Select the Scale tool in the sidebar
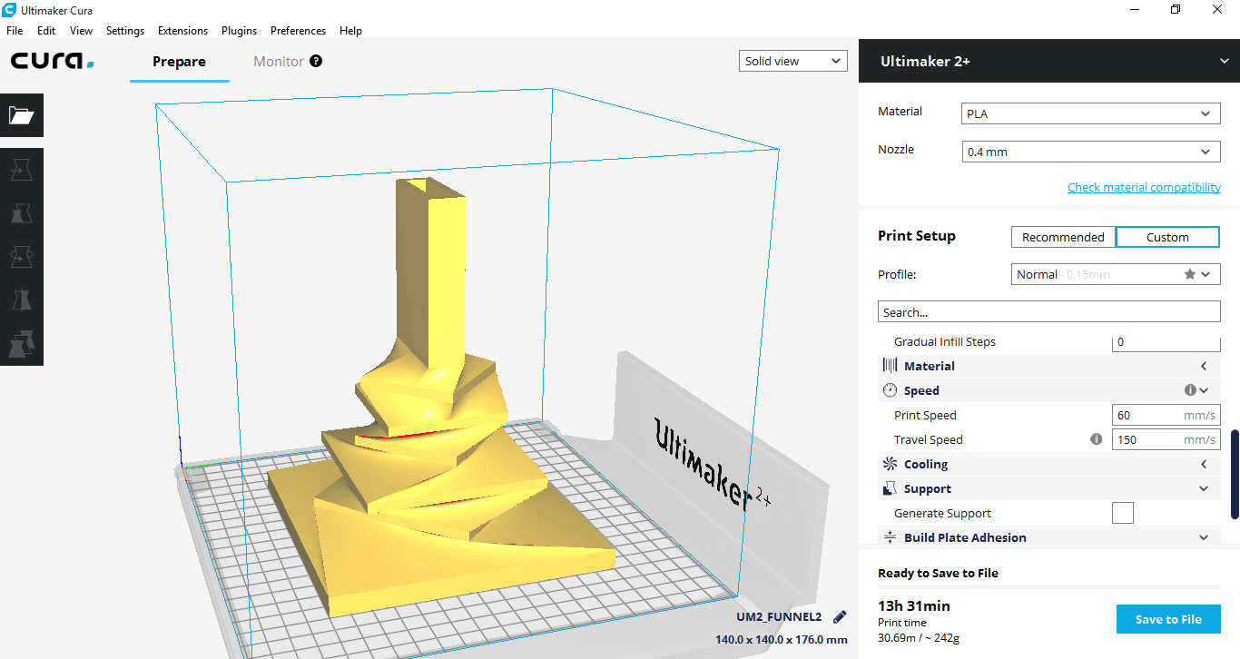1240x659 pixels. (x=22, y=213)
